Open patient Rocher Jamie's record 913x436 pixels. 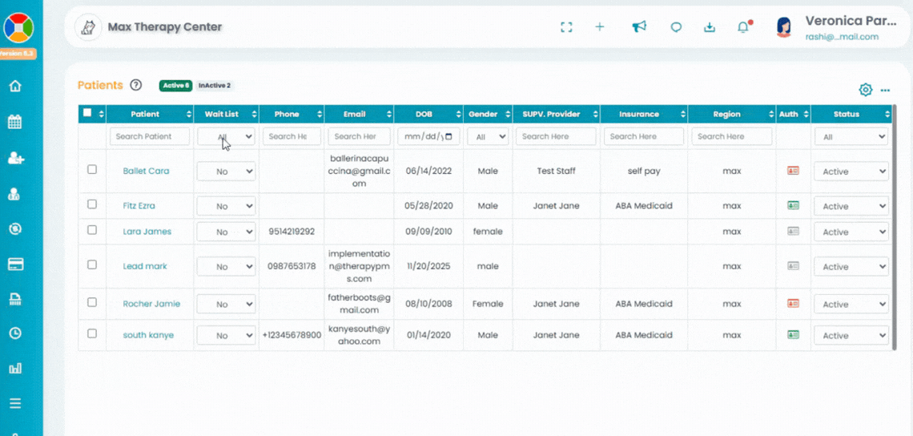click(x=151, y=304)
